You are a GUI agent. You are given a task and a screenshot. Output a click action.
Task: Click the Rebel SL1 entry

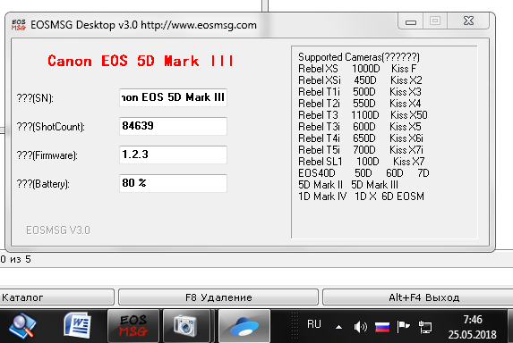320,162
